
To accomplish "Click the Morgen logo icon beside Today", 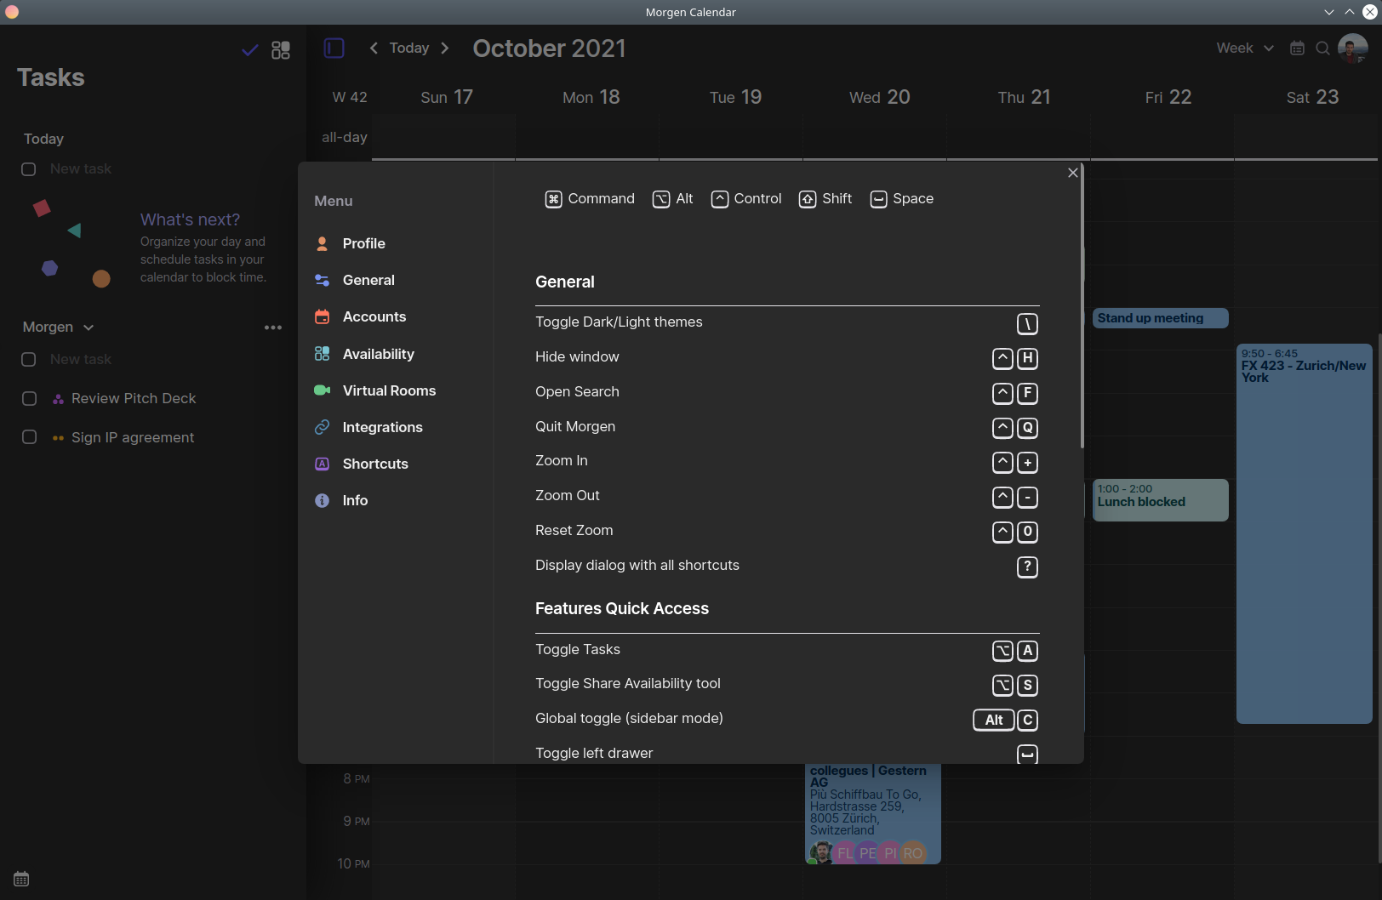I will 334,48.
